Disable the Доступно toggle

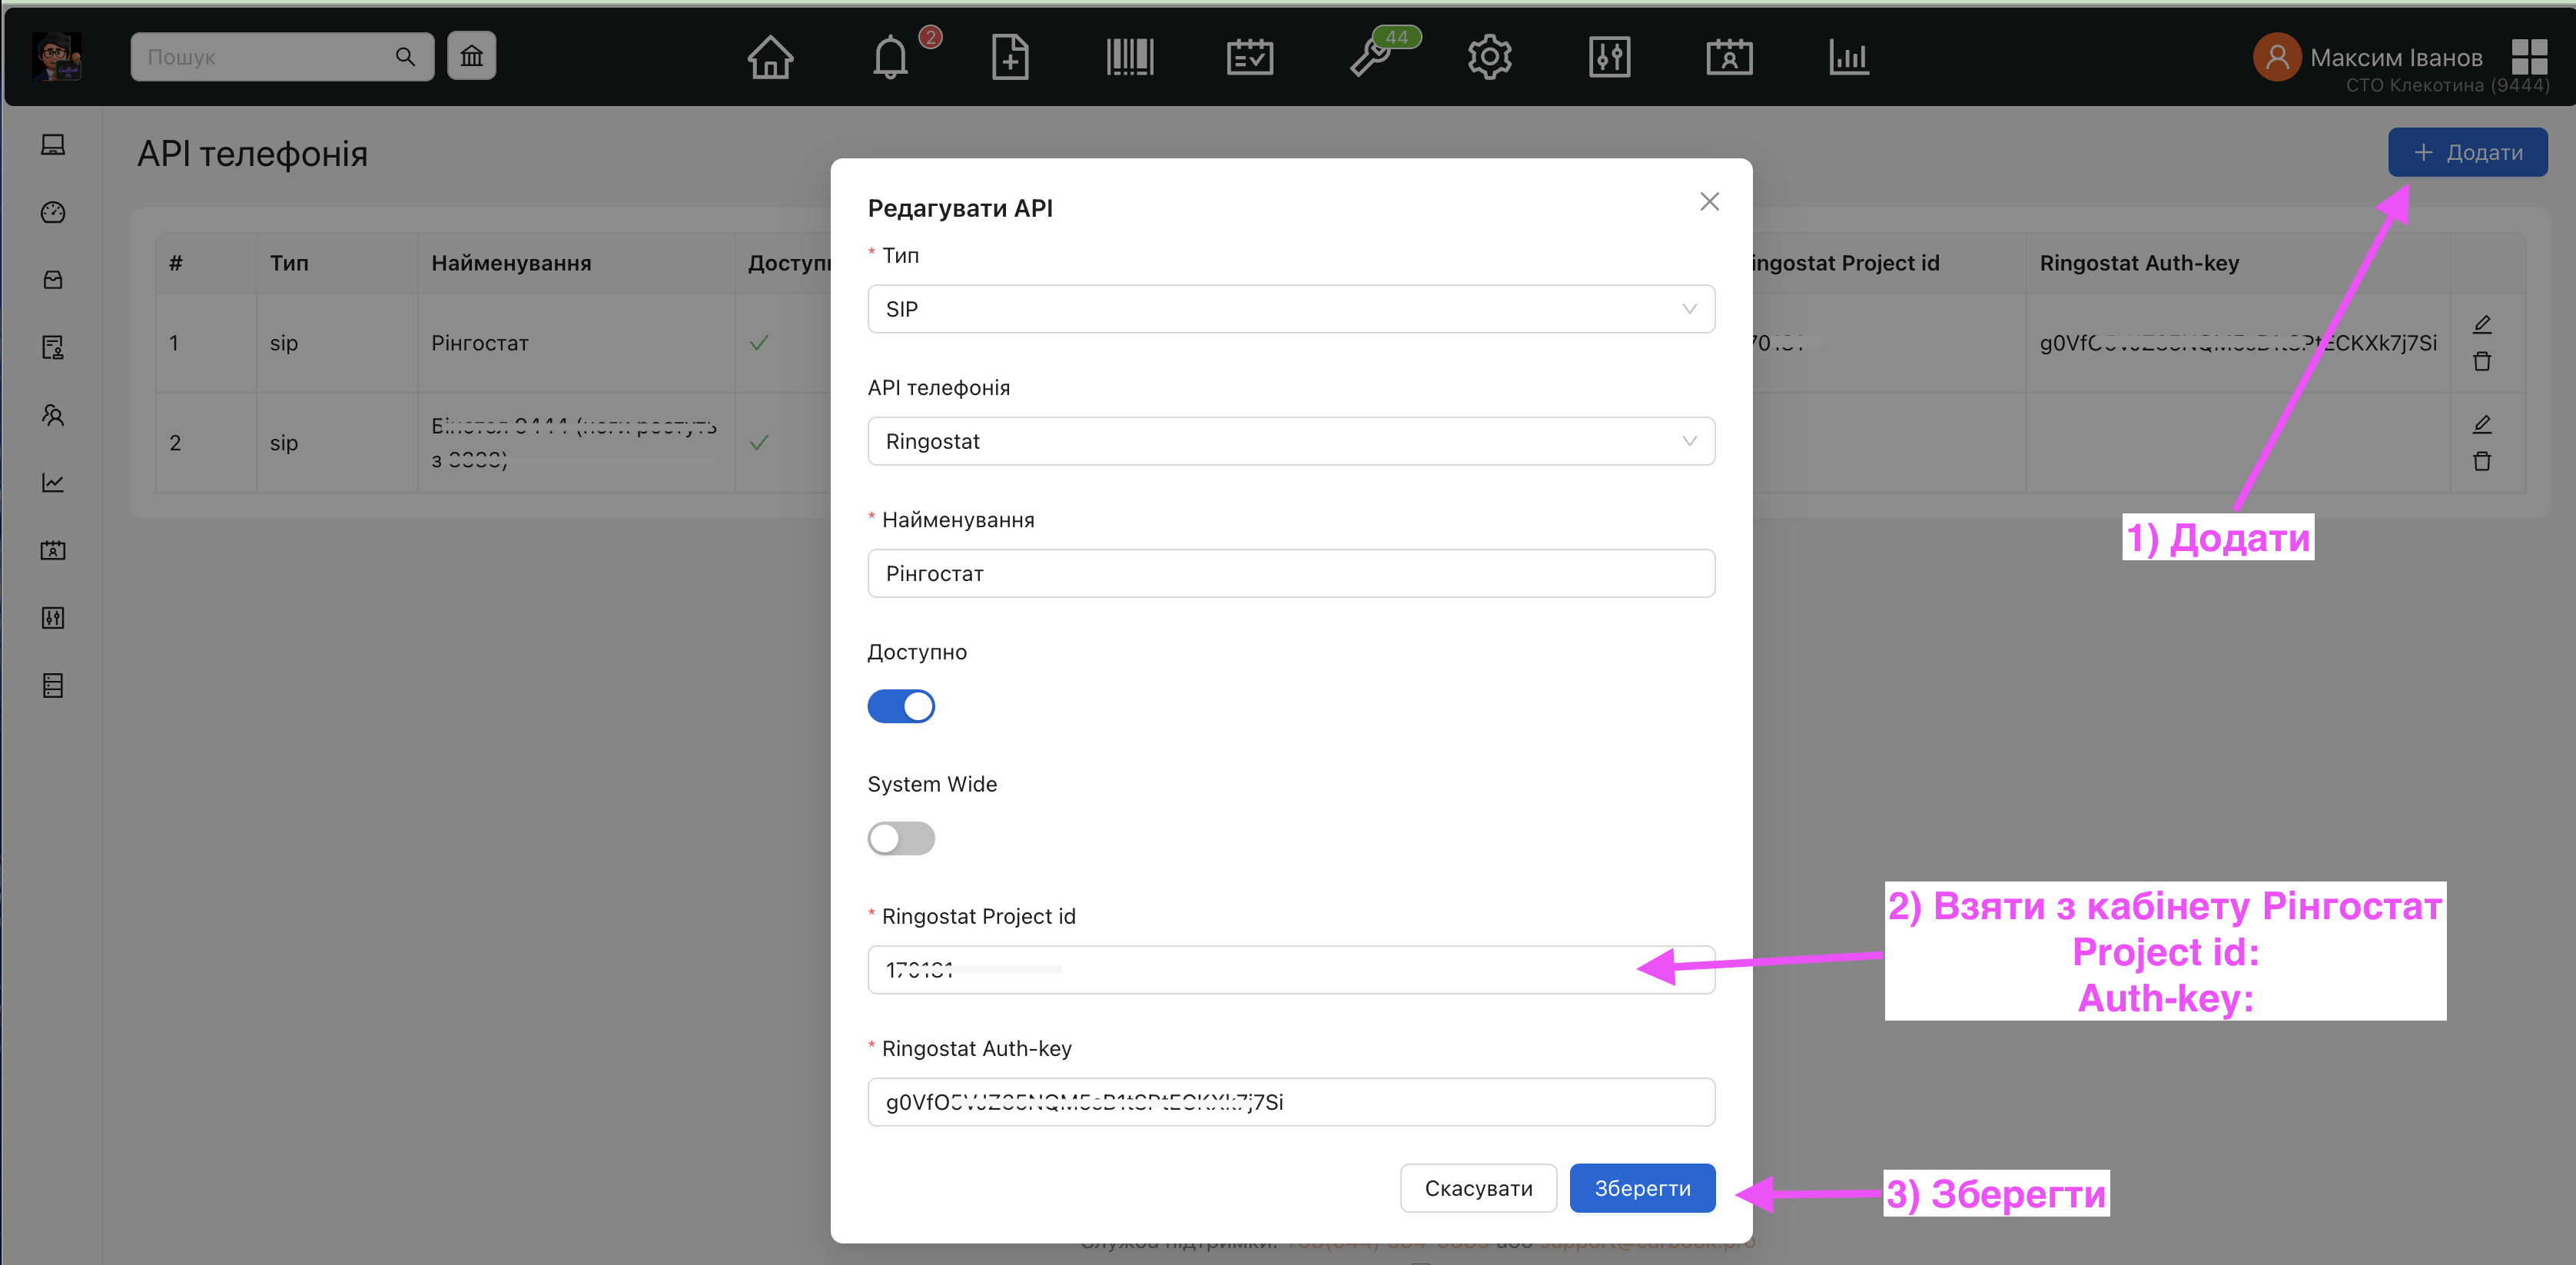[901, 706]
